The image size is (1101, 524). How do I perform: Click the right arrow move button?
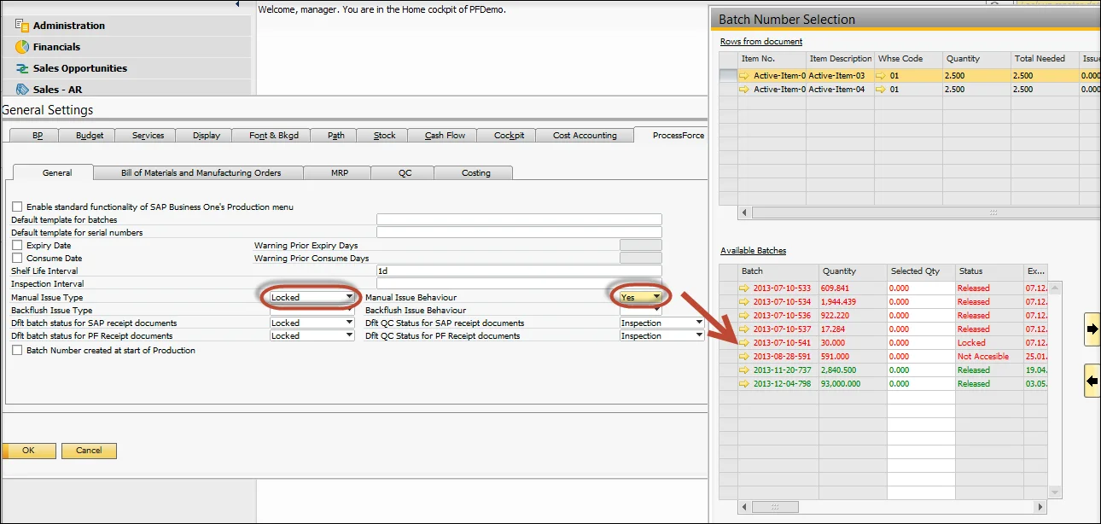1092,329
